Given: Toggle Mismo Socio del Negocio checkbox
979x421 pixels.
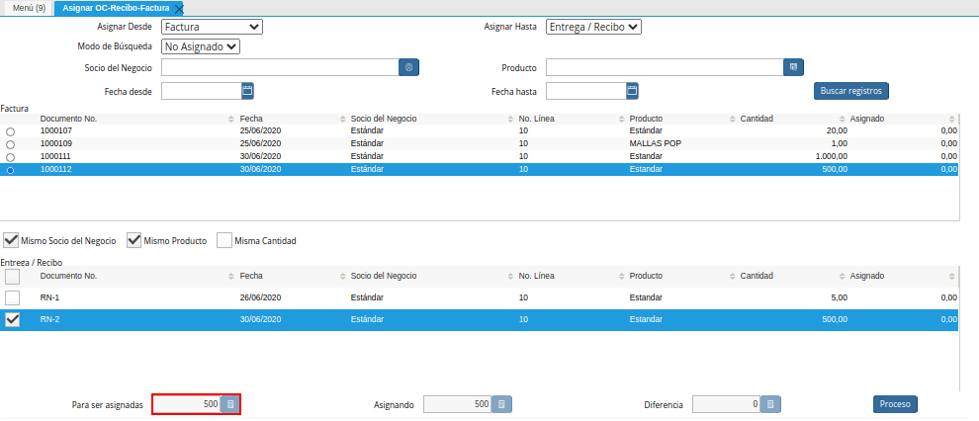Looking at the screenshot, I should pyautogui.click(x=11, y=240).
